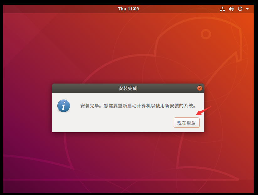Click the power icon in top bar

(240, 9)
